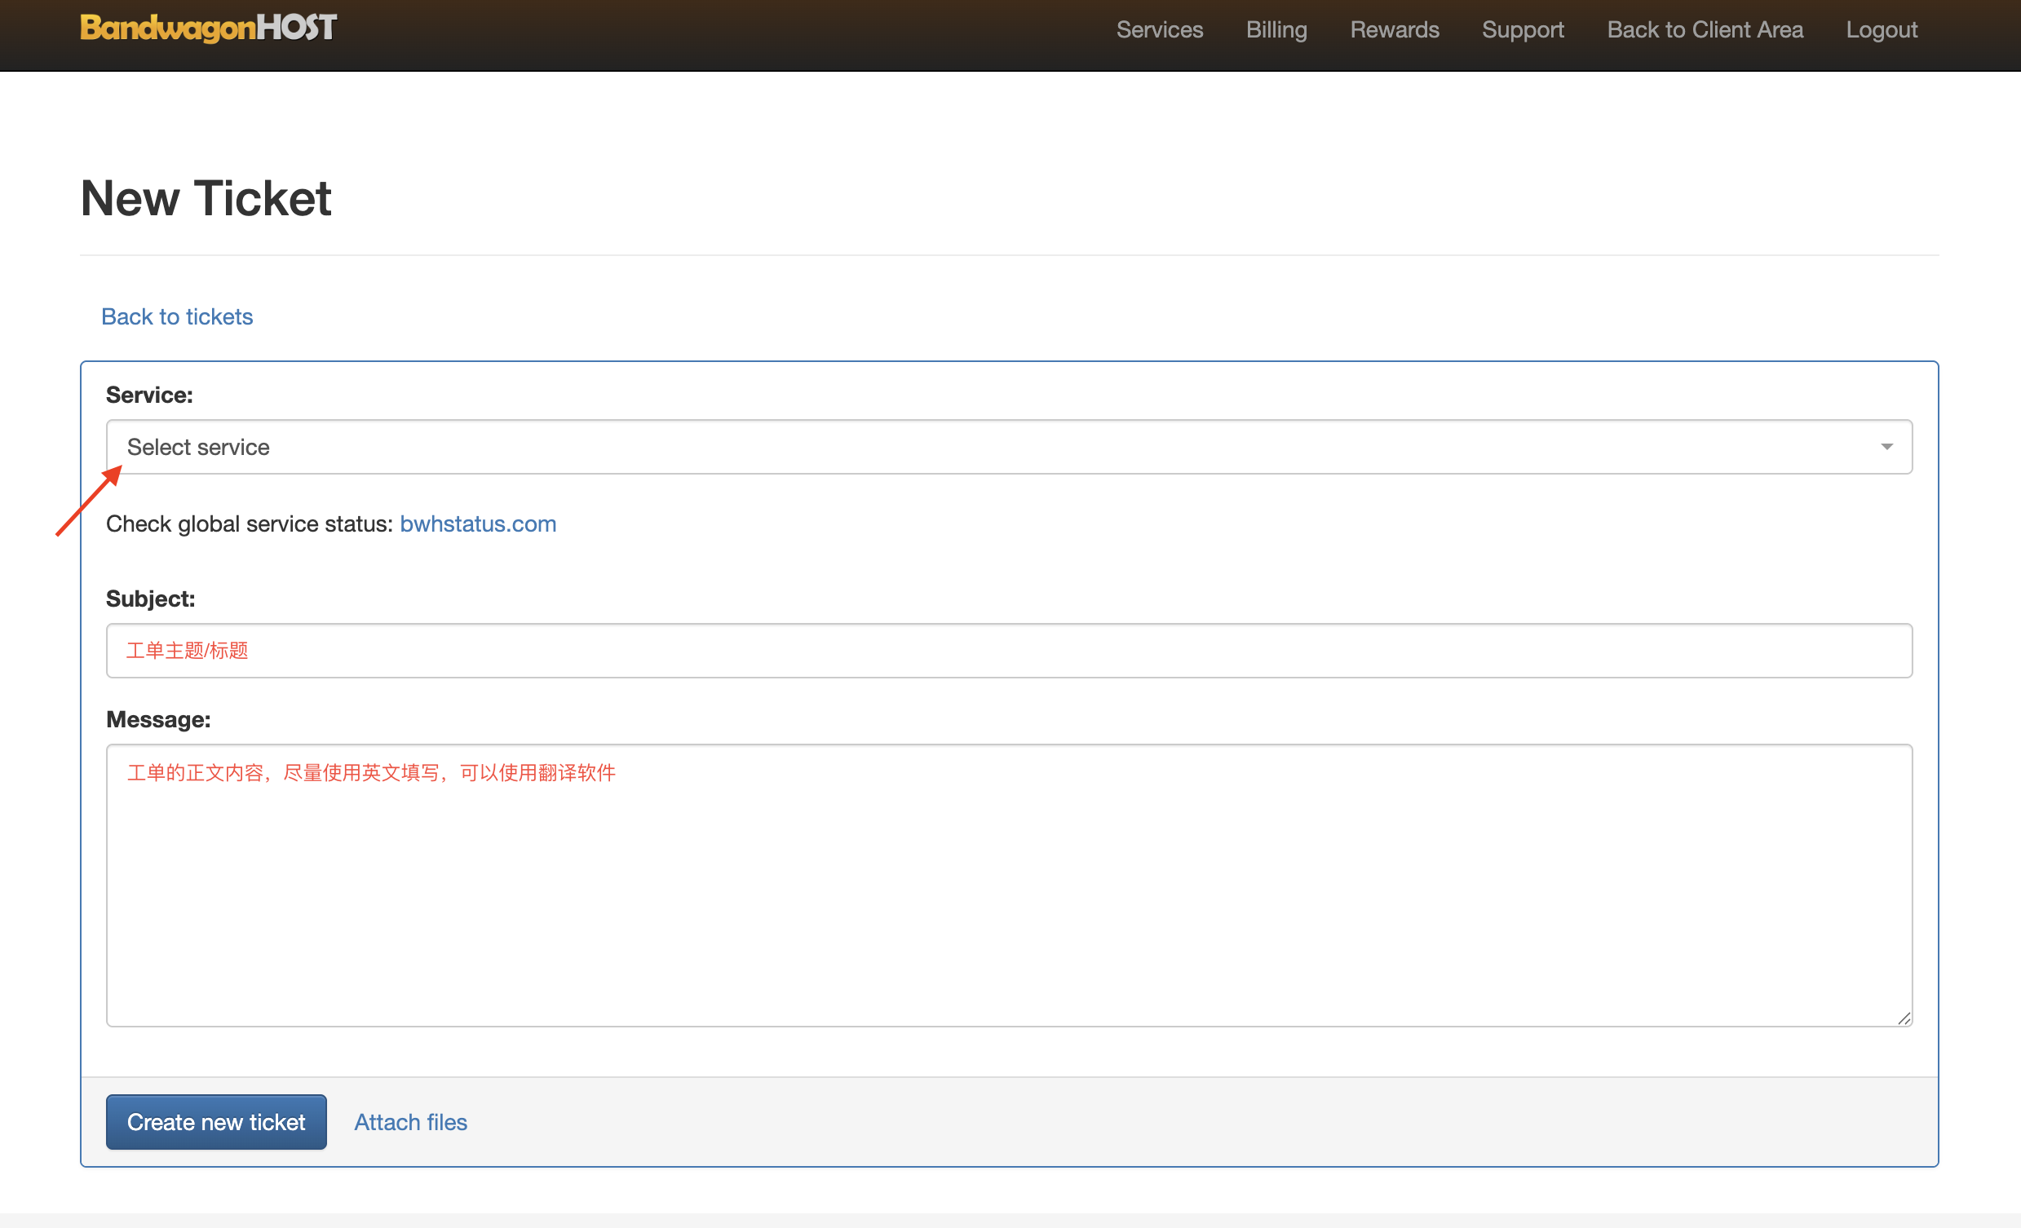Go to the Billing menu
This screenshot has width=2021, height=1228.
pos(1276,30)
